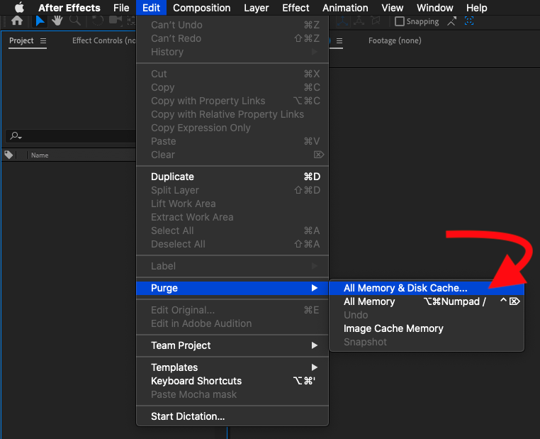Click the label tag column icon
Image resolution: width=540 pixels, height=439 pixels.
point(9,155)
